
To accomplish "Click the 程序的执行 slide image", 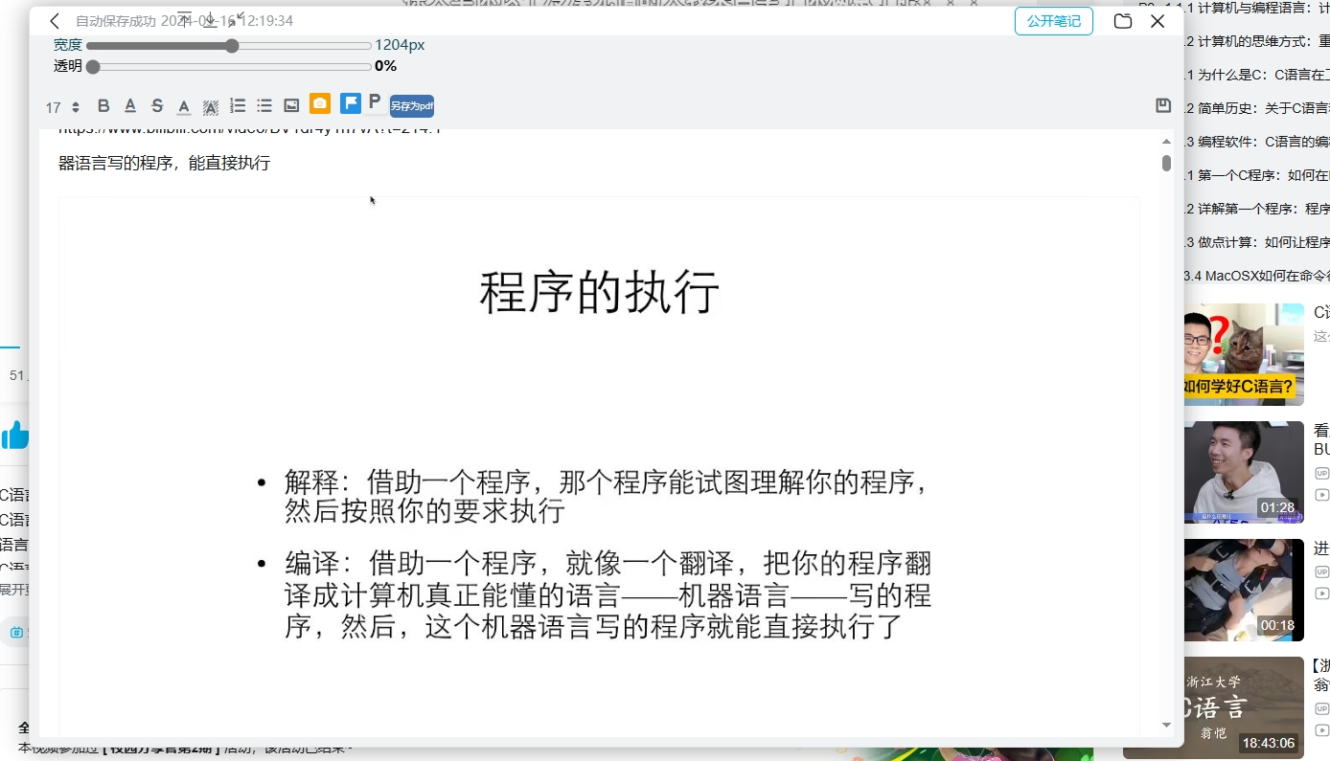I will [x=600, y=466].
